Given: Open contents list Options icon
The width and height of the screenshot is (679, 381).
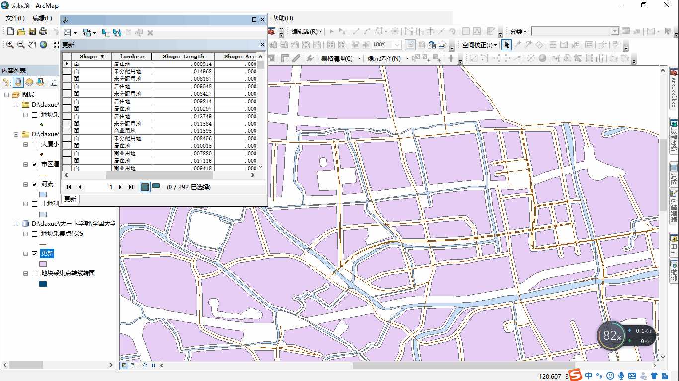Looking at the screenshot, I should 54,82.
